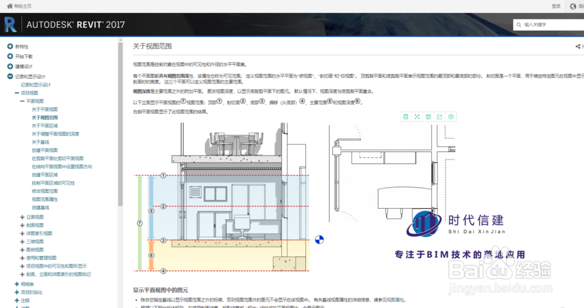Click the 关于视图范围 page heading
The height and width of the screenshot is (308, 584).
coord(152,46)
